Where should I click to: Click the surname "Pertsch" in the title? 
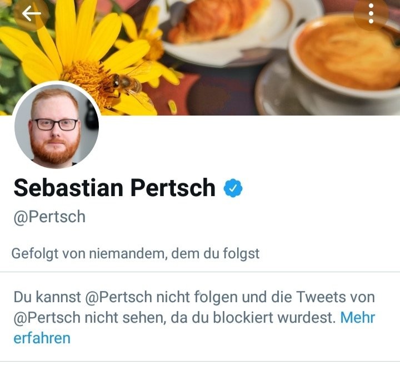pos(173,188)
